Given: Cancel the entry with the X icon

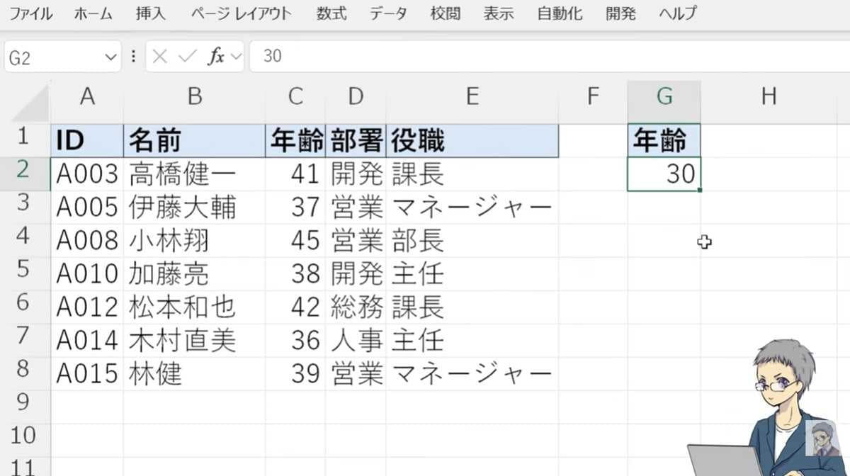Looking at the screenshot, I should pos(160,57).
